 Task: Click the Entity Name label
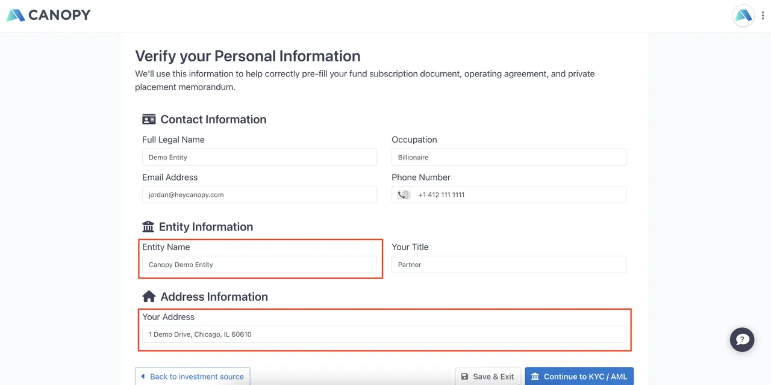point(166,247)
